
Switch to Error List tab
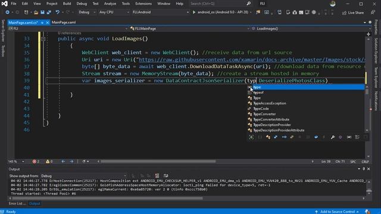coord(17,203)
